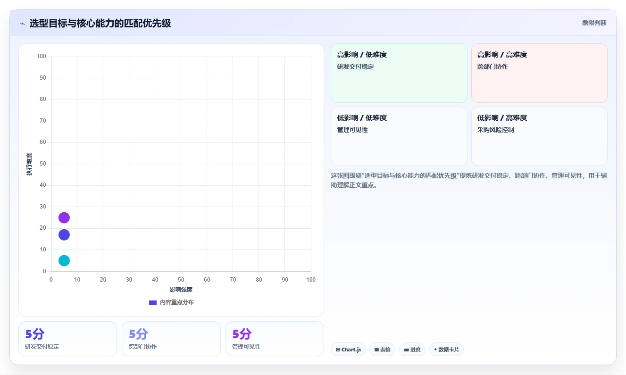Image resolution: width=626 pixels, height=375 pixels.
Task: Click the 表格 chip icon
Action: point(376,350)
